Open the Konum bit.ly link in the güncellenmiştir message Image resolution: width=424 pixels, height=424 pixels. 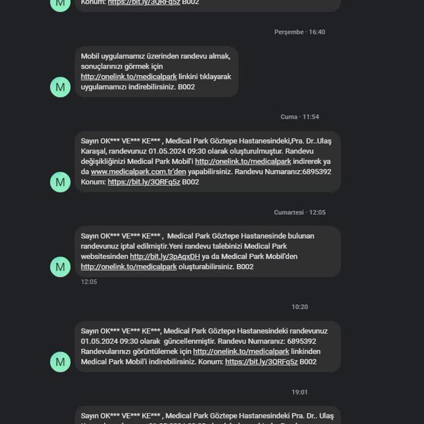click(261, 362)
